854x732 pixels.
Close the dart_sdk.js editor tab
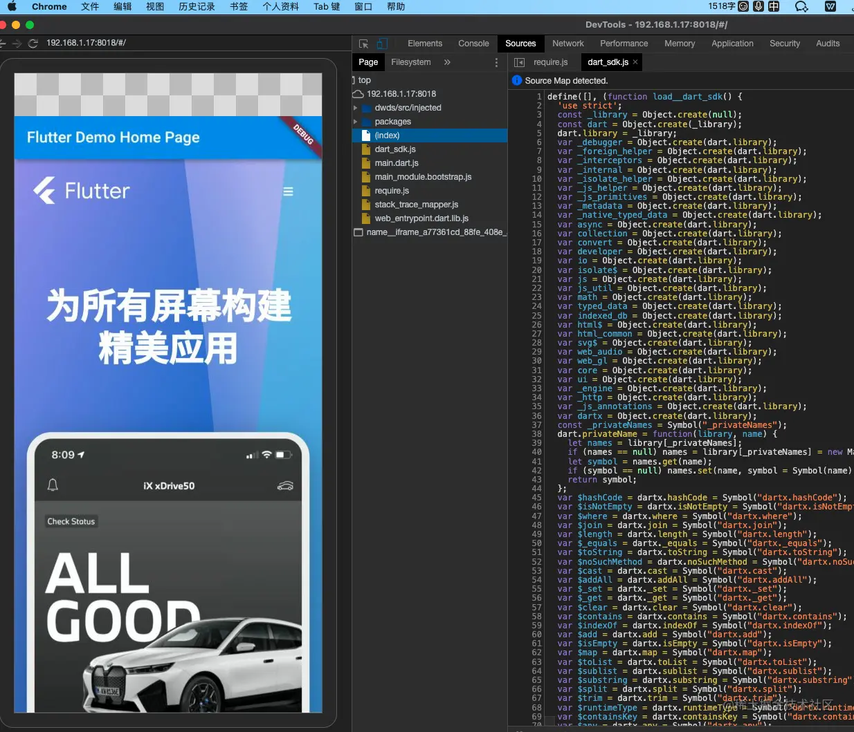tap(635, 62)
